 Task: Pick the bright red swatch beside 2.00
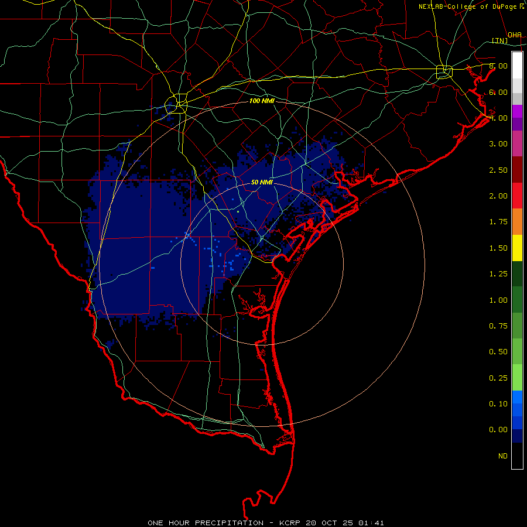[517, 196]
